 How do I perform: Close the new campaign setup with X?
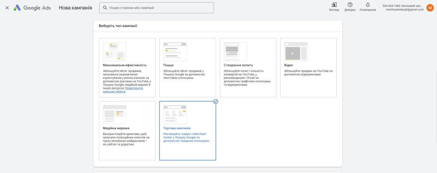point(7,8)
